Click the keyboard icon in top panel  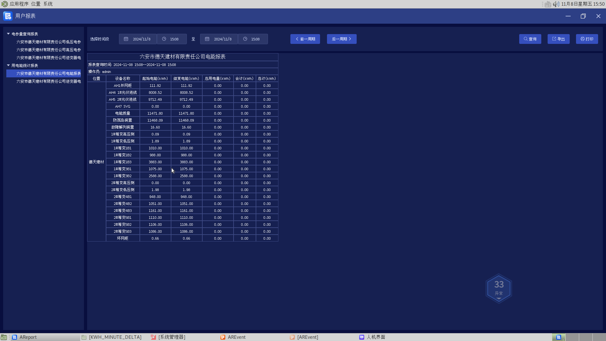click(548, 4)
